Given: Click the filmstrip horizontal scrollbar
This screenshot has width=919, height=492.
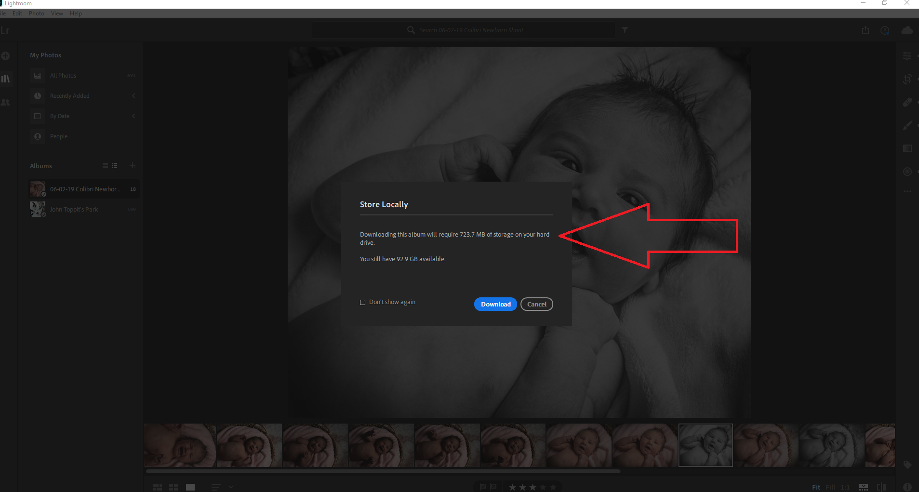Looking at the screenshot, I should point(383,471).
